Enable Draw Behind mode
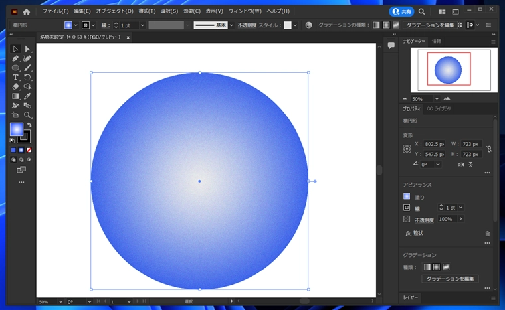The height and width of the screenshot is (310, 505). 21,160
